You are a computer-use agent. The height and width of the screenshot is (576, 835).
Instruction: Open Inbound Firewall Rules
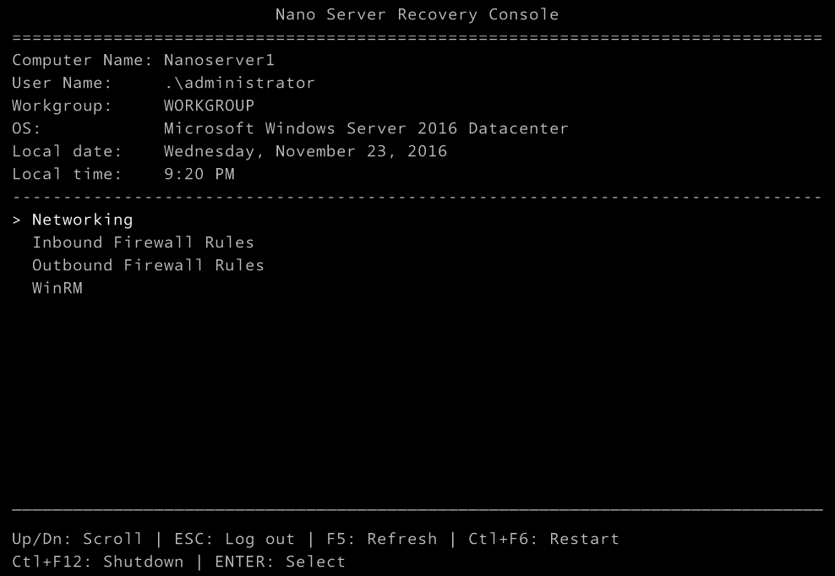[142, 242]
